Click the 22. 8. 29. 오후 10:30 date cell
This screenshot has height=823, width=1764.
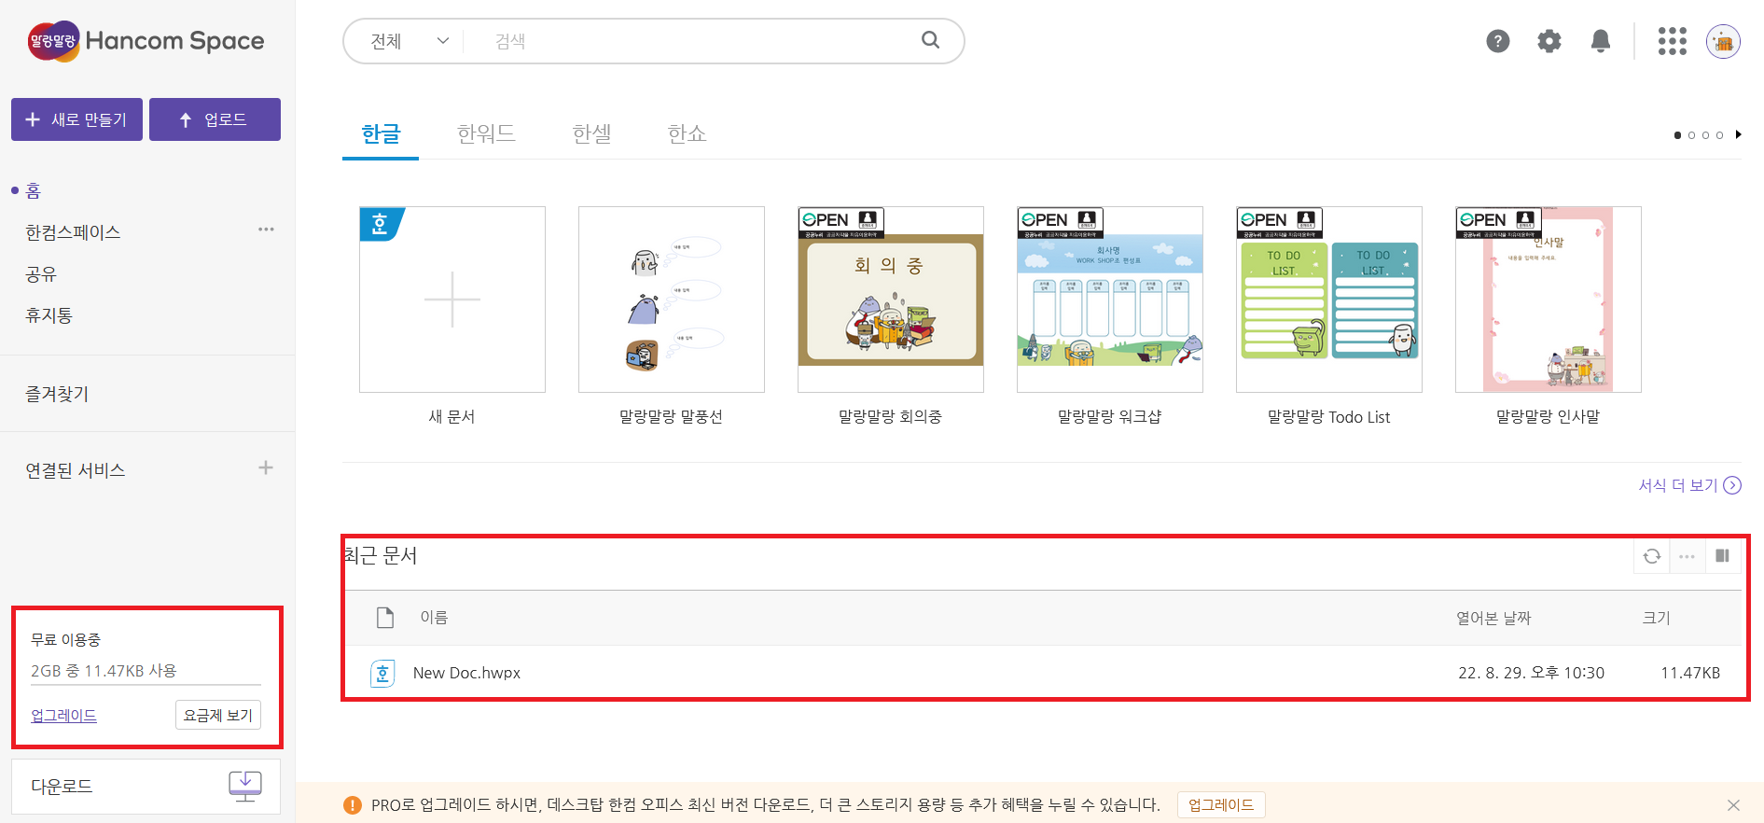click(1531, 673)
